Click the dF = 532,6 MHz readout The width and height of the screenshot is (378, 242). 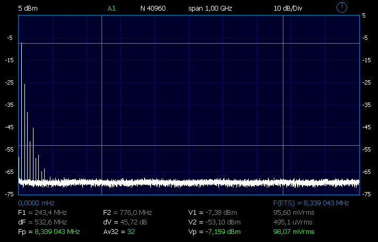pos(42,222)
